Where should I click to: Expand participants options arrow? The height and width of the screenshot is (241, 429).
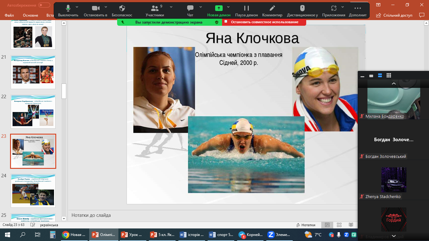pos(171,7)
